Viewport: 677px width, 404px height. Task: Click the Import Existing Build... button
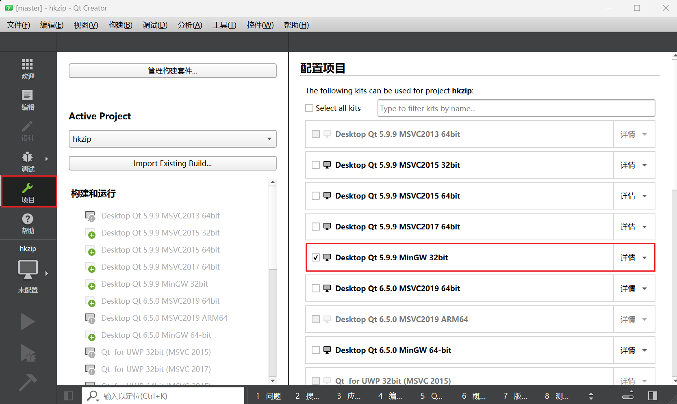pyautogui.click(x=173, y=163)
